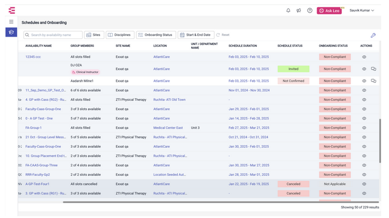Click eye icon for A-GP-Test-Four1 row
This screenshot has height=218, width=389.
pos(364,184)
